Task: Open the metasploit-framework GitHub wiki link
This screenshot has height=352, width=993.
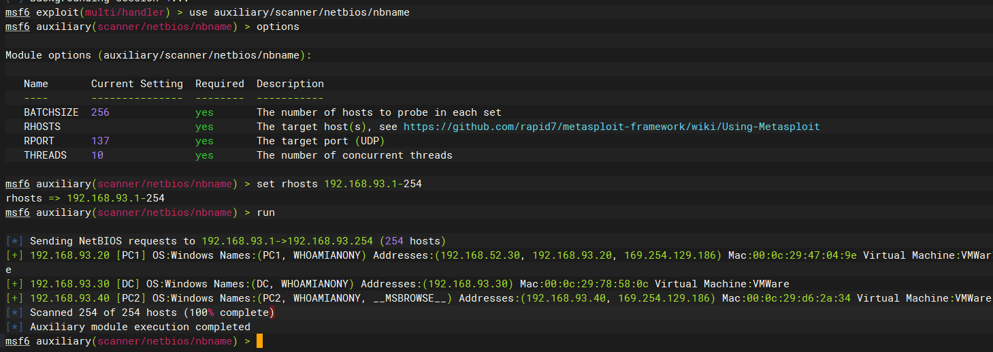Action: click(611, 127)
